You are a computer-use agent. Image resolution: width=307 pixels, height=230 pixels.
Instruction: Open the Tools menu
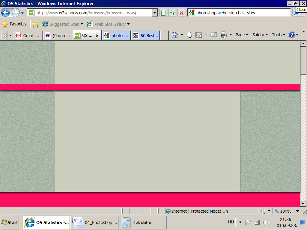click(278, 35)
